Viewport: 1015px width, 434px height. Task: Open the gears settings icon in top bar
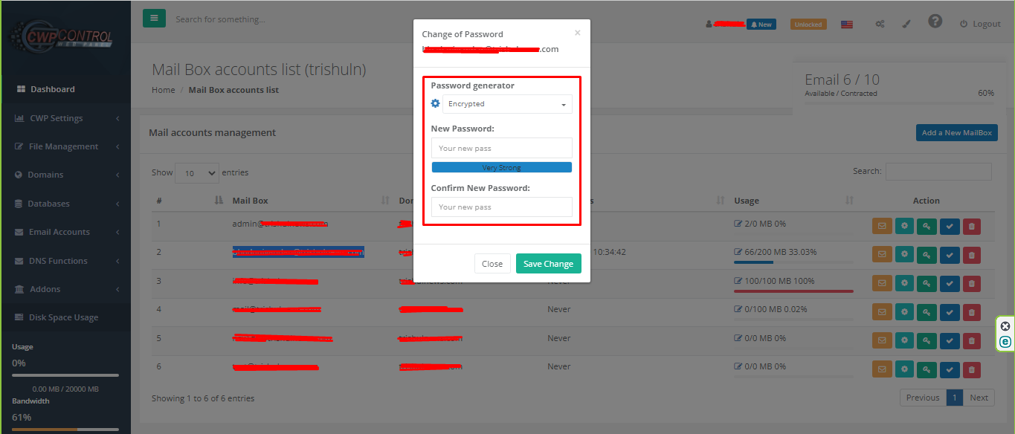pos(880,24)
